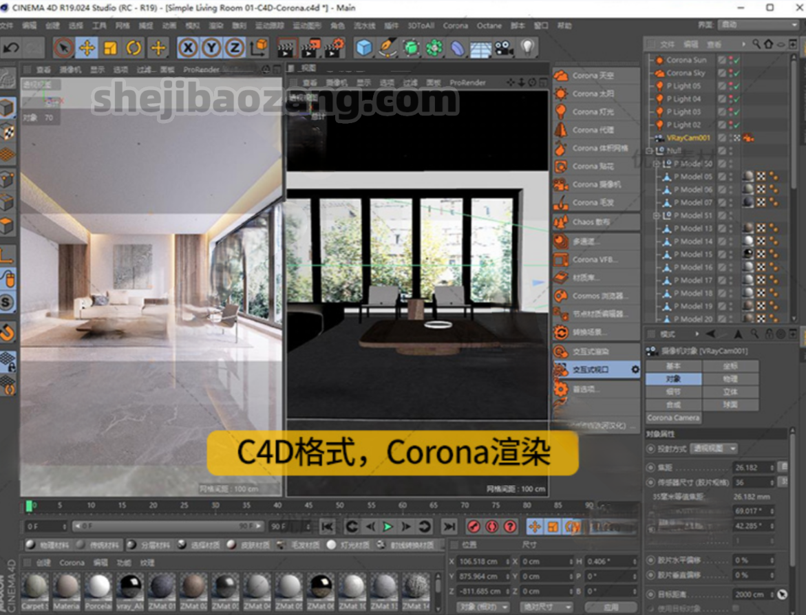Select the Live Selection arrow tool

[x=63, y=47]
